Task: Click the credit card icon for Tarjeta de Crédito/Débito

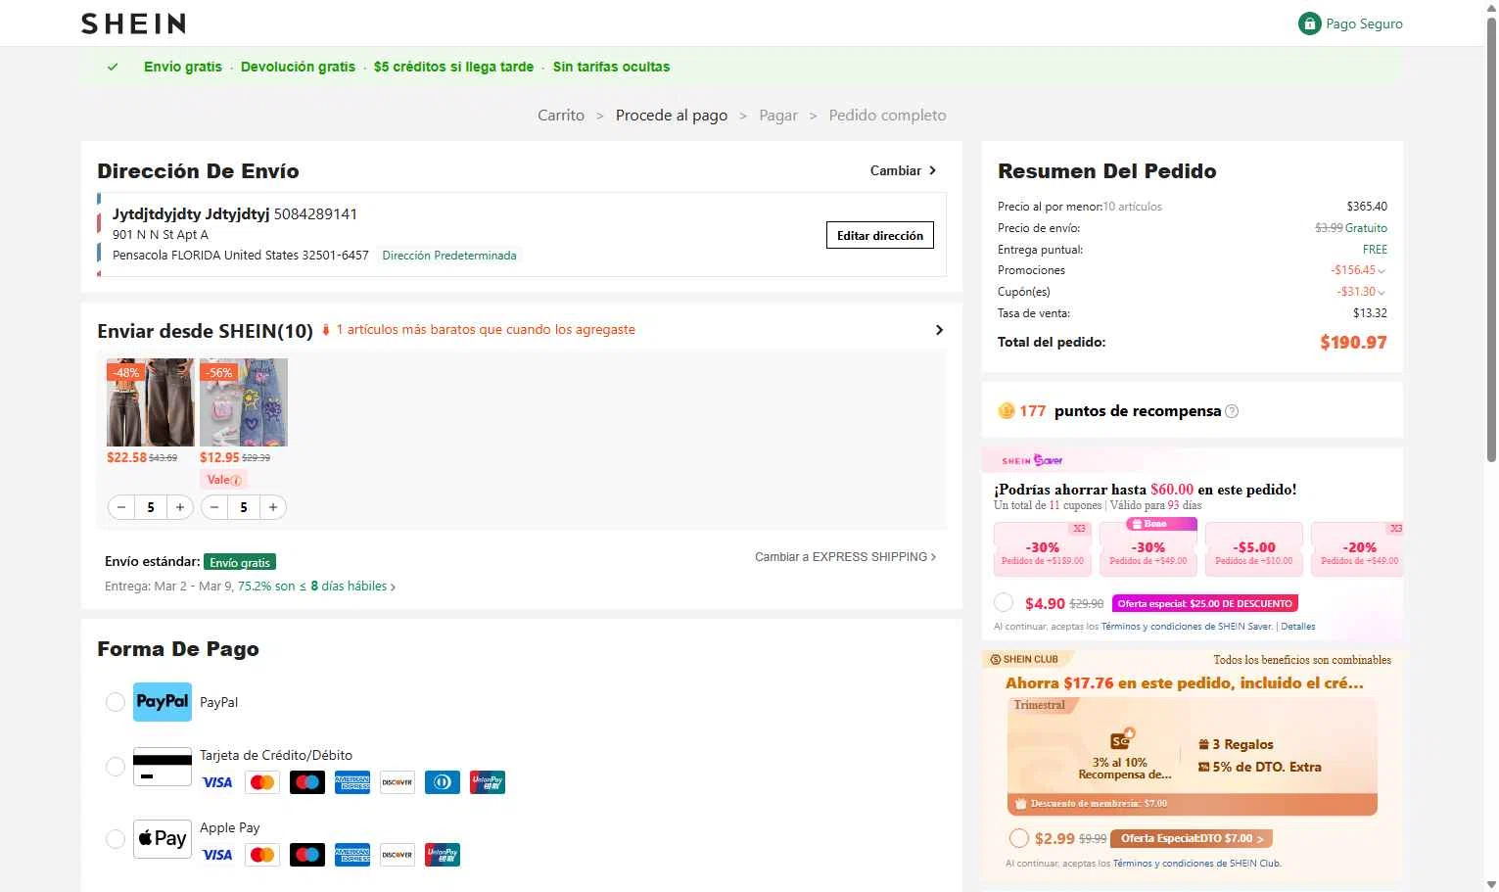Action: click(x=163, y=767)
